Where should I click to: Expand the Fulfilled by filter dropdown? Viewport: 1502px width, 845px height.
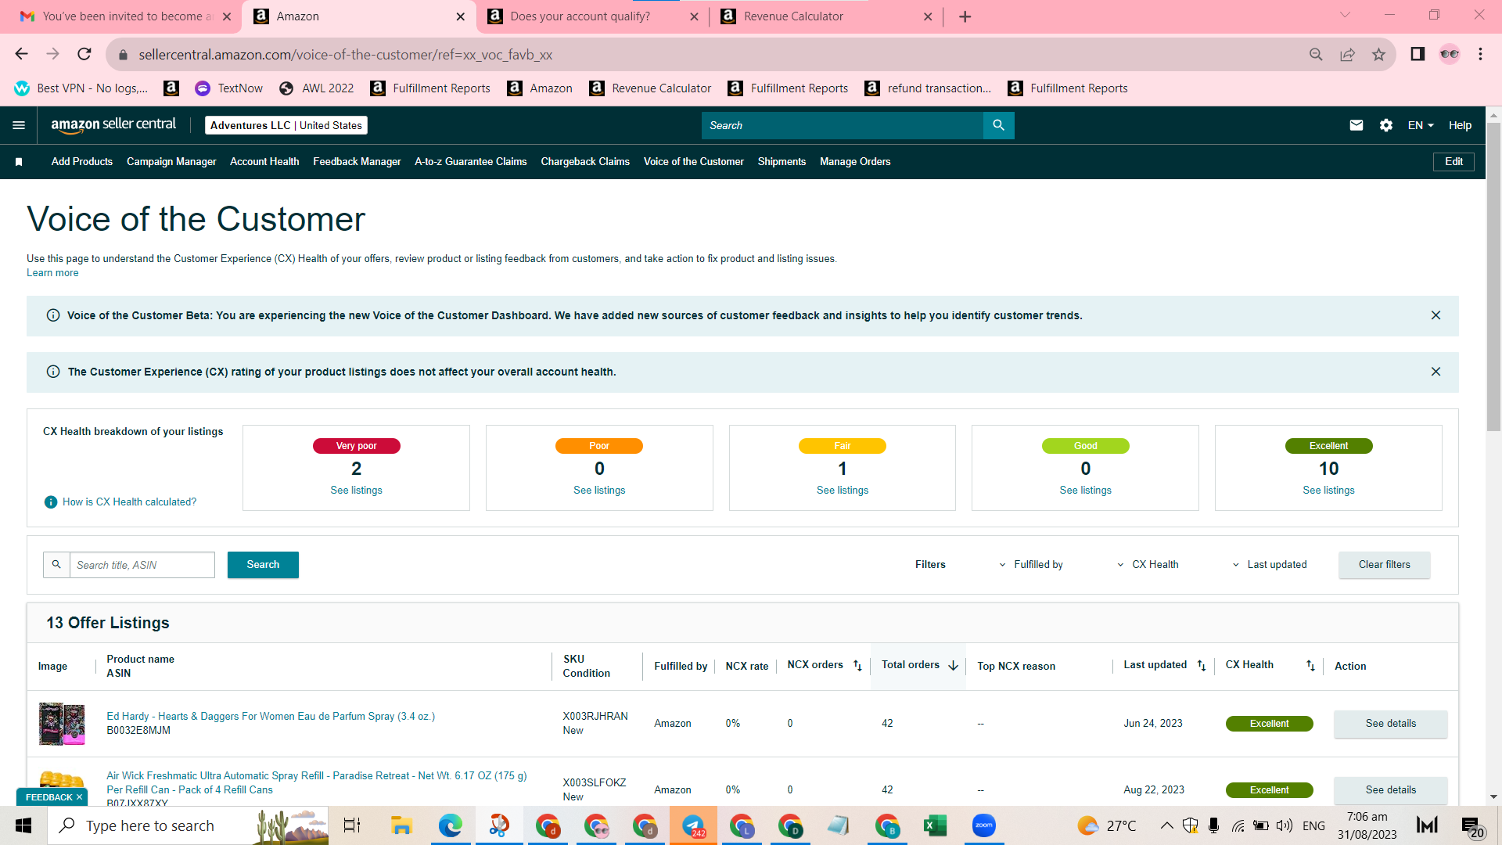point(1031,565)
